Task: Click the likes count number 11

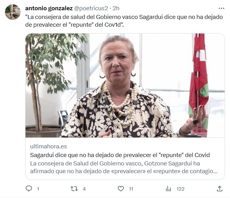Action: pyautogui.click(x=131, y=189)
